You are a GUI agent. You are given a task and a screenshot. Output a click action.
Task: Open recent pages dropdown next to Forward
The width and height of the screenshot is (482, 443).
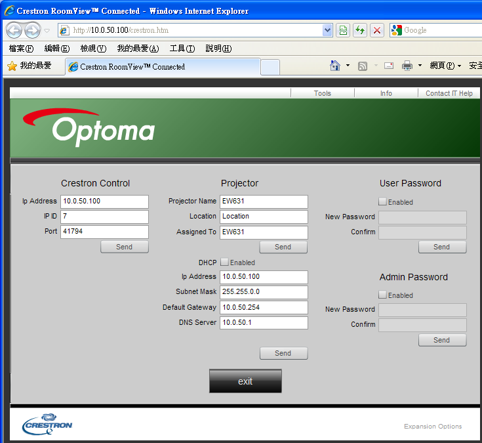47,30
